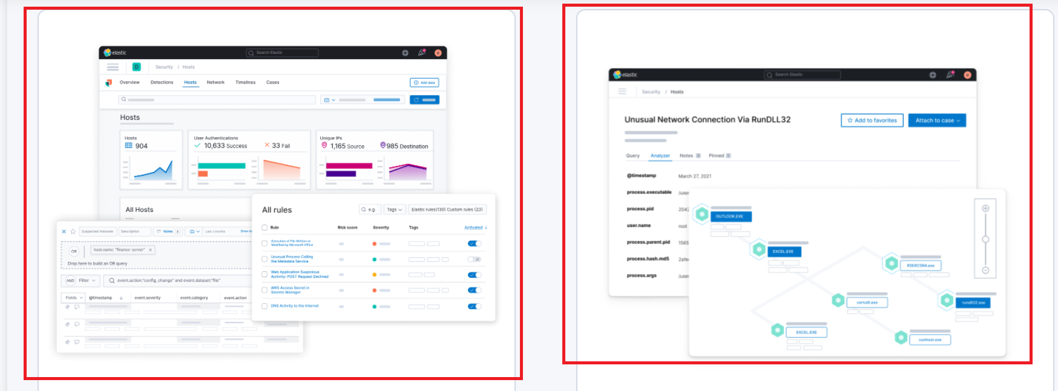
Task: Click zoom in plus on the analyzer
Action: 985,208
